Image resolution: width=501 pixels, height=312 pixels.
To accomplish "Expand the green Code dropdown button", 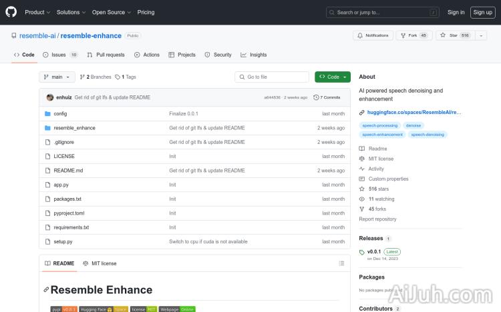I will [x=332, y=77].
